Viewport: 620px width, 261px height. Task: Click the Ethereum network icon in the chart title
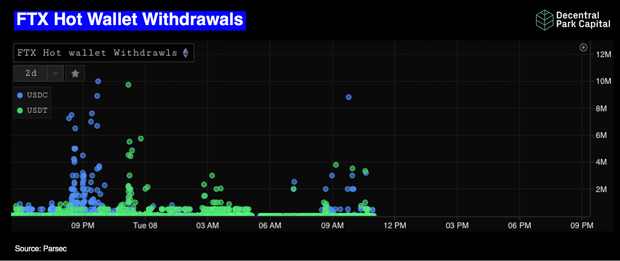[186, 52]
